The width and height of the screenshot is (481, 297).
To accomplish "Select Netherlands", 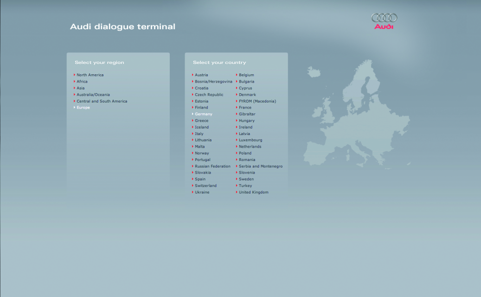I will pos(250,147).
